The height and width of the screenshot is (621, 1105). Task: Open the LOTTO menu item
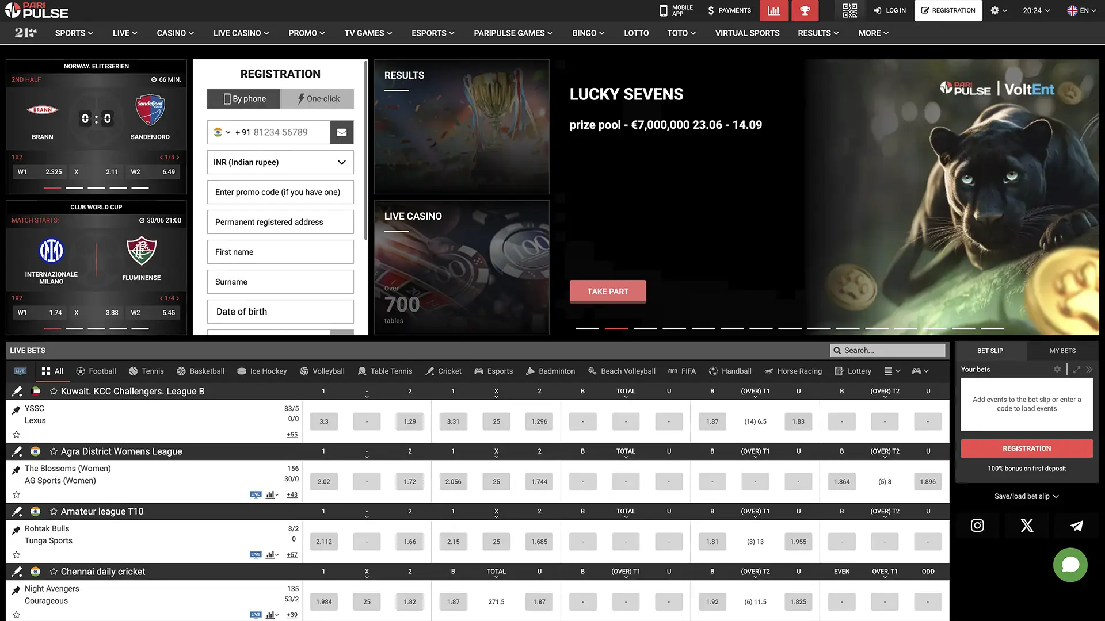coord(636,33)
